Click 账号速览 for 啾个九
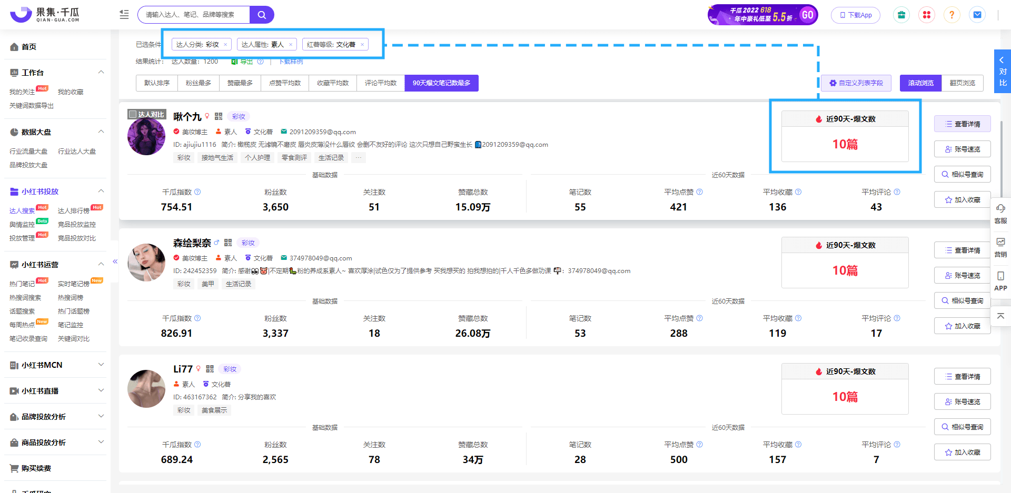The image size is (1011, 493). click(963, 149)
